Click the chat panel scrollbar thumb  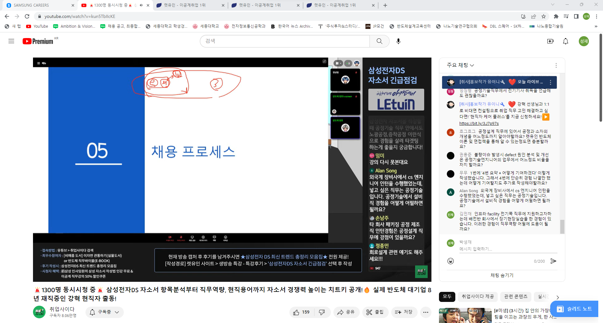[562, 226]
